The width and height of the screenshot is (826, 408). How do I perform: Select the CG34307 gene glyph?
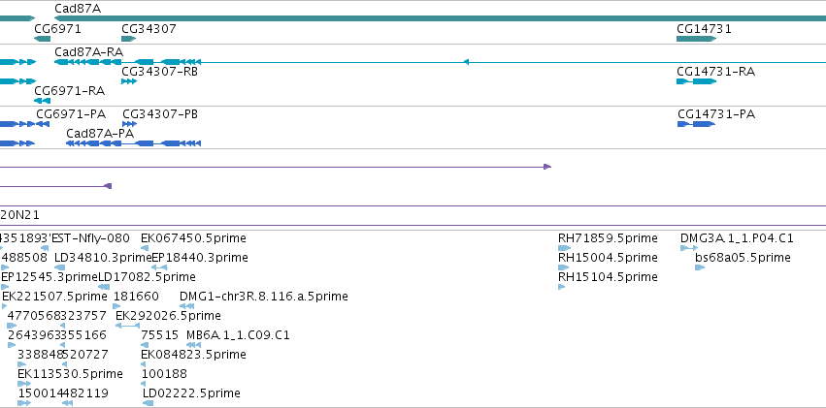[128, 39]
